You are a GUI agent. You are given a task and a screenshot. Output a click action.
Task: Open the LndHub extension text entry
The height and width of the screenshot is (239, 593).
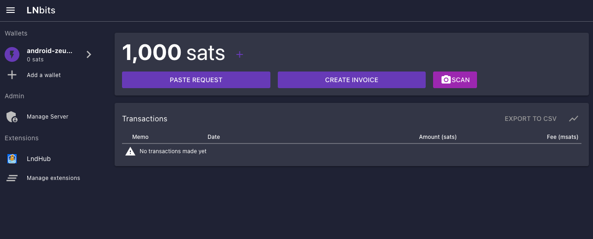(39, 159)
